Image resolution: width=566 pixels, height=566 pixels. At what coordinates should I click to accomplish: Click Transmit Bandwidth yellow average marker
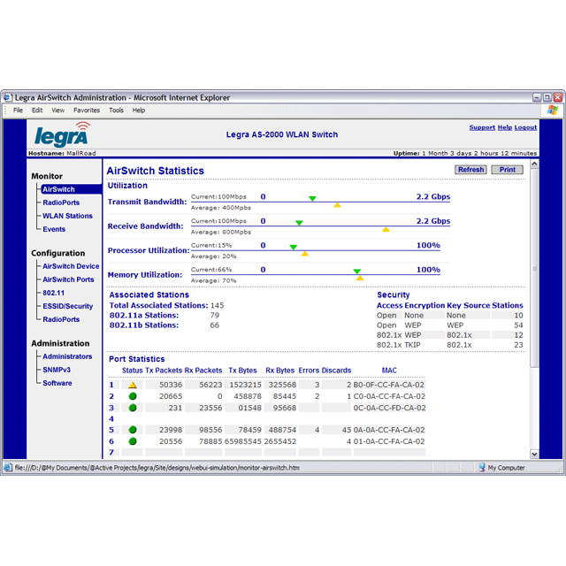pos(337,205)
